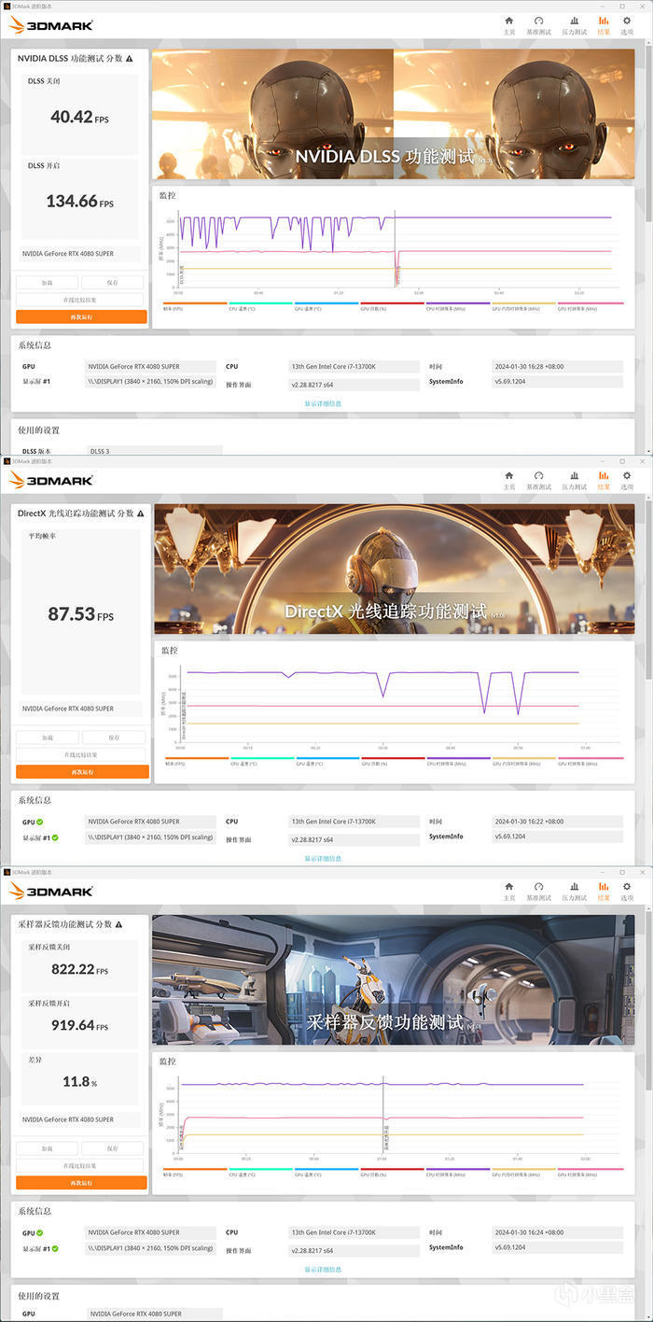Viewport: 653px width, 1322px height.
Task: Click GPU 负载 red swatch in sampler feedback legend
Action: [x=393, y=1168]
